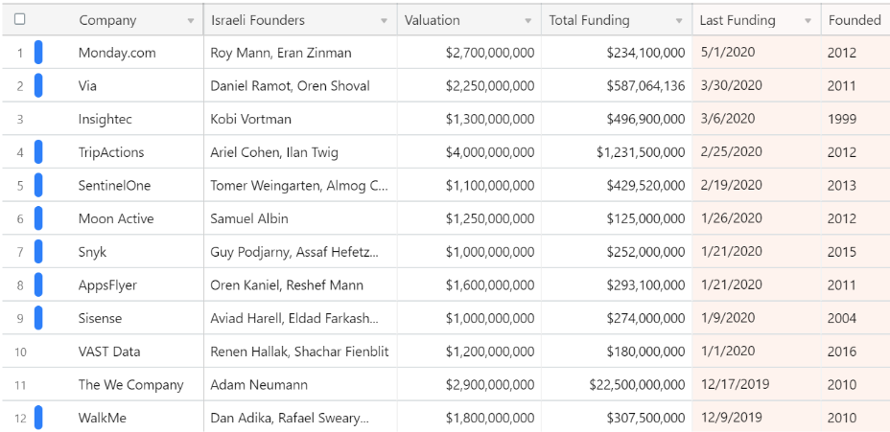Tick the select-all checkbox in header
Screen dimensions: 890x432
pyautogui.click(x=20, y=19)
